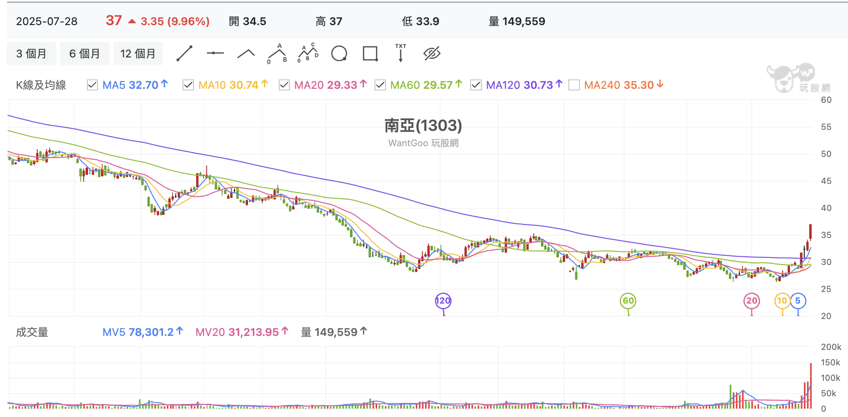Image resolution: width=848 pixels, height=417 pixels.
Task: Uncheck the MA5 moving average checkbox
Action: (x=92, y=85)
